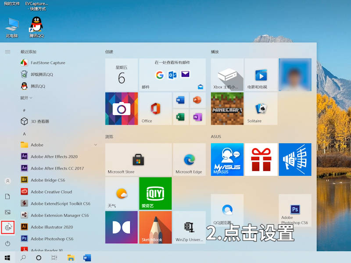This screenshot has width=351, height=263.
Task: Expand the 展开 recently added list
Action: [x=26, y=98]
